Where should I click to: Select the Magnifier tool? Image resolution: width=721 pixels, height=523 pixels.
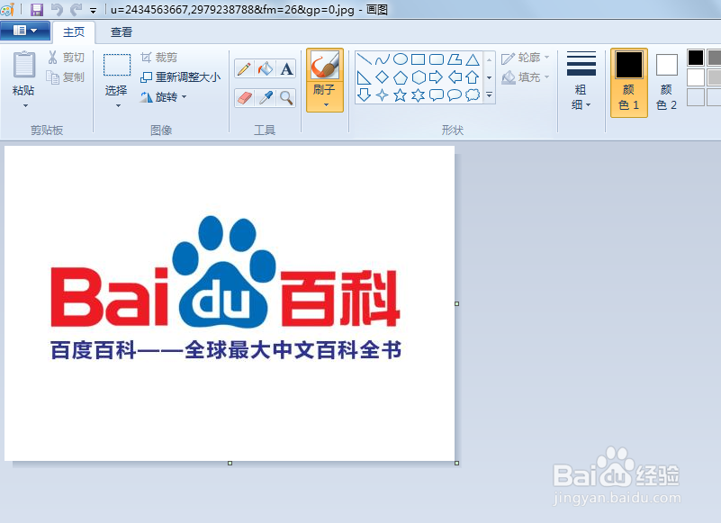(286, 98)
